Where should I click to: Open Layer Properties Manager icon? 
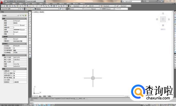click(x=27, y=9)
